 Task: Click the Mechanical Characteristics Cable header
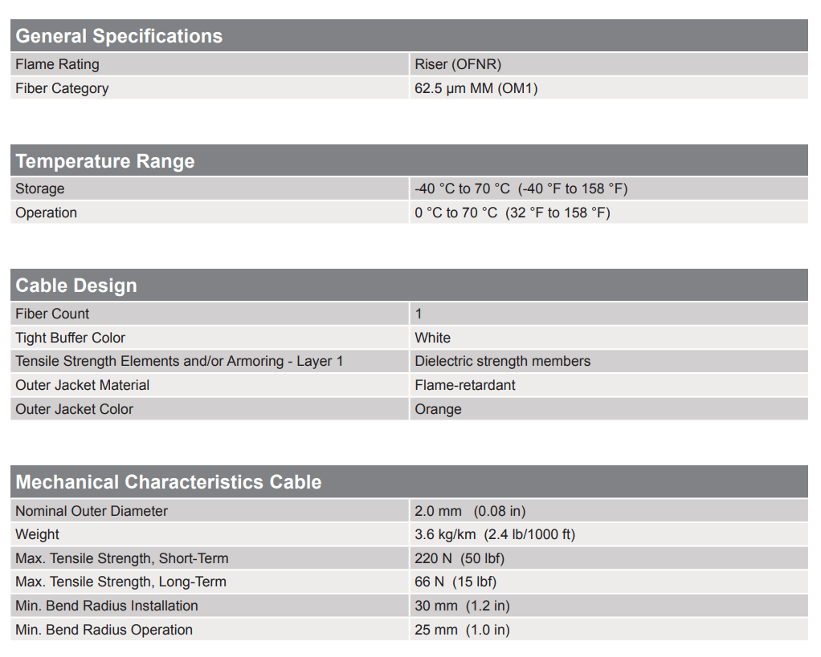169,482
